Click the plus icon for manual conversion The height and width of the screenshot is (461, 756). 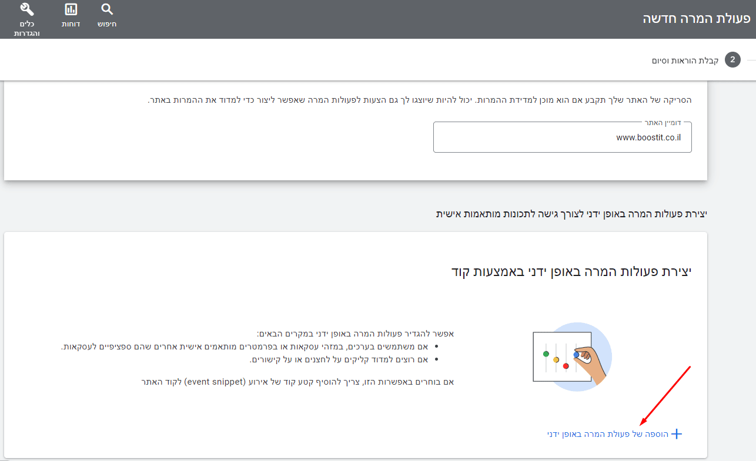tap(676, 434)
